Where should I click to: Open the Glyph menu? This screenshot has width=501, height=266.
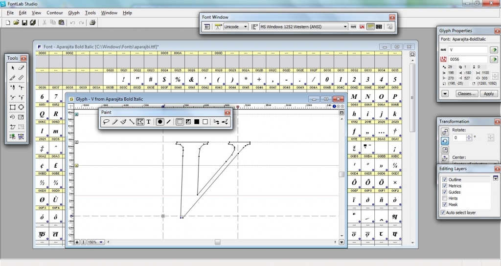(74, 13)
